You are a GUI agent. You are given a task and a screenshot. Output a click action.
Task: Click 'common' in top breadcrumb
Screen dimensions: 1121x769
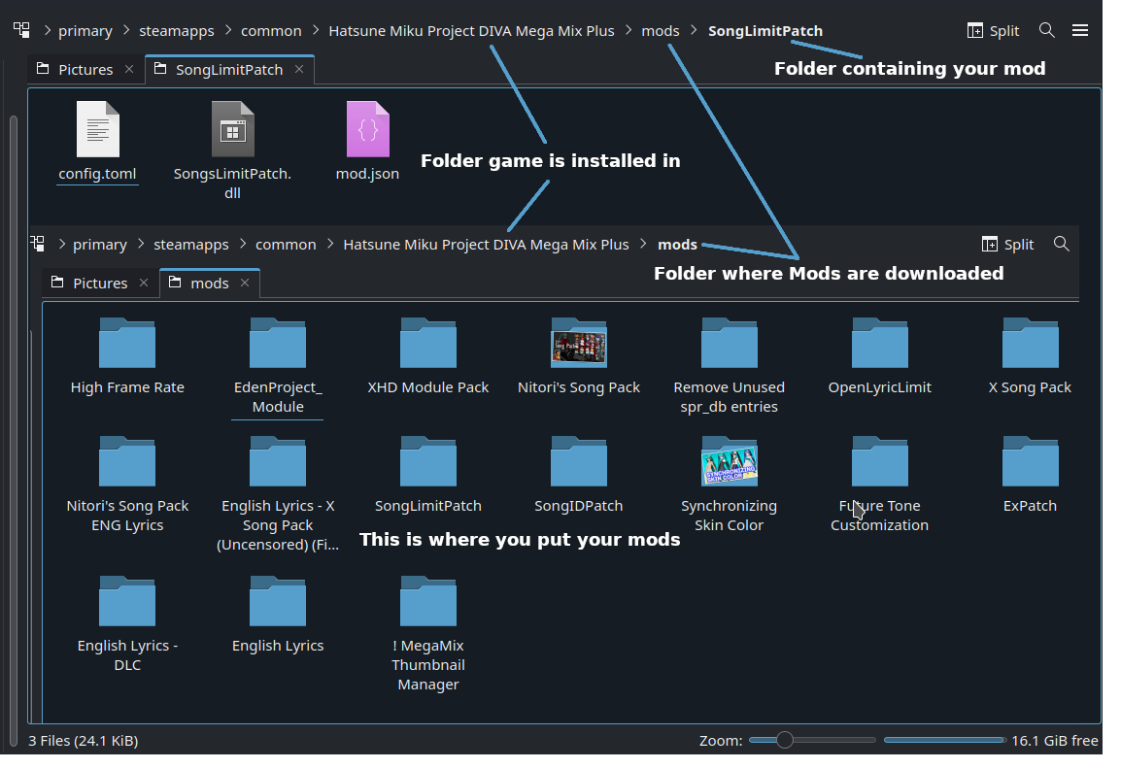(x=271, y=31)
